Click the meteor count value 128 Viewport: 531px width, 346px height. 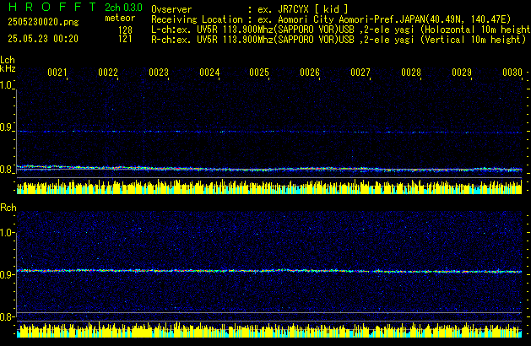tap(125, 30)
